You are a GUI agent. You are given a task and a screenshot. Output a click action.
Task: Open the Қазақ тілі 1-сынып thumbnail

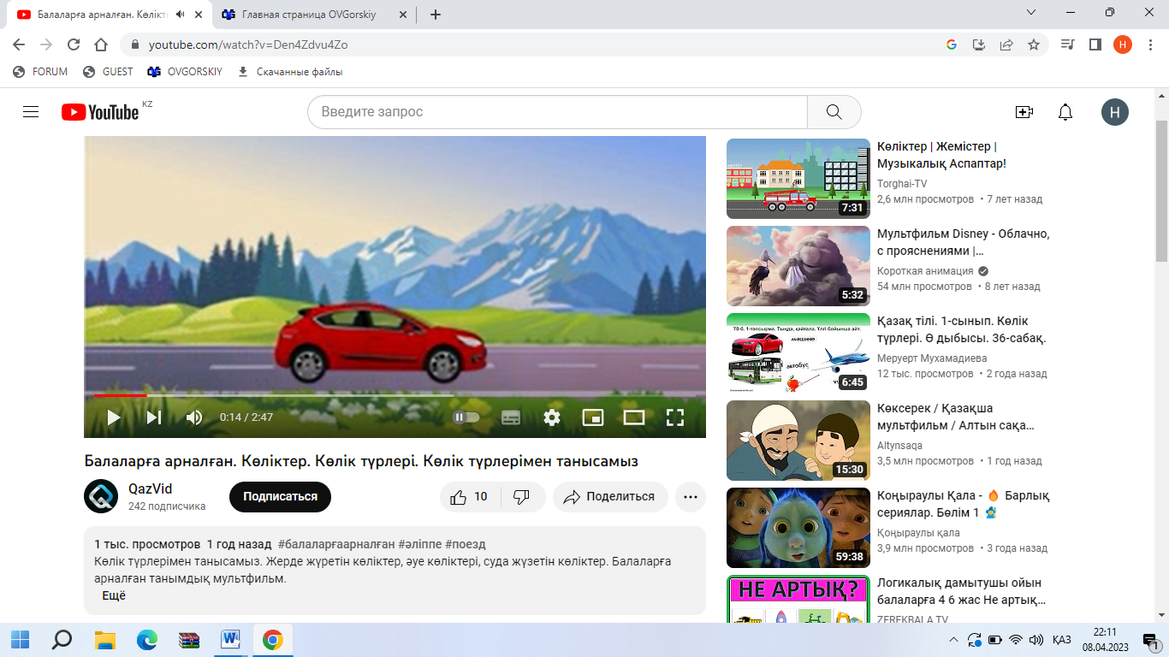[x=798, y=353]
